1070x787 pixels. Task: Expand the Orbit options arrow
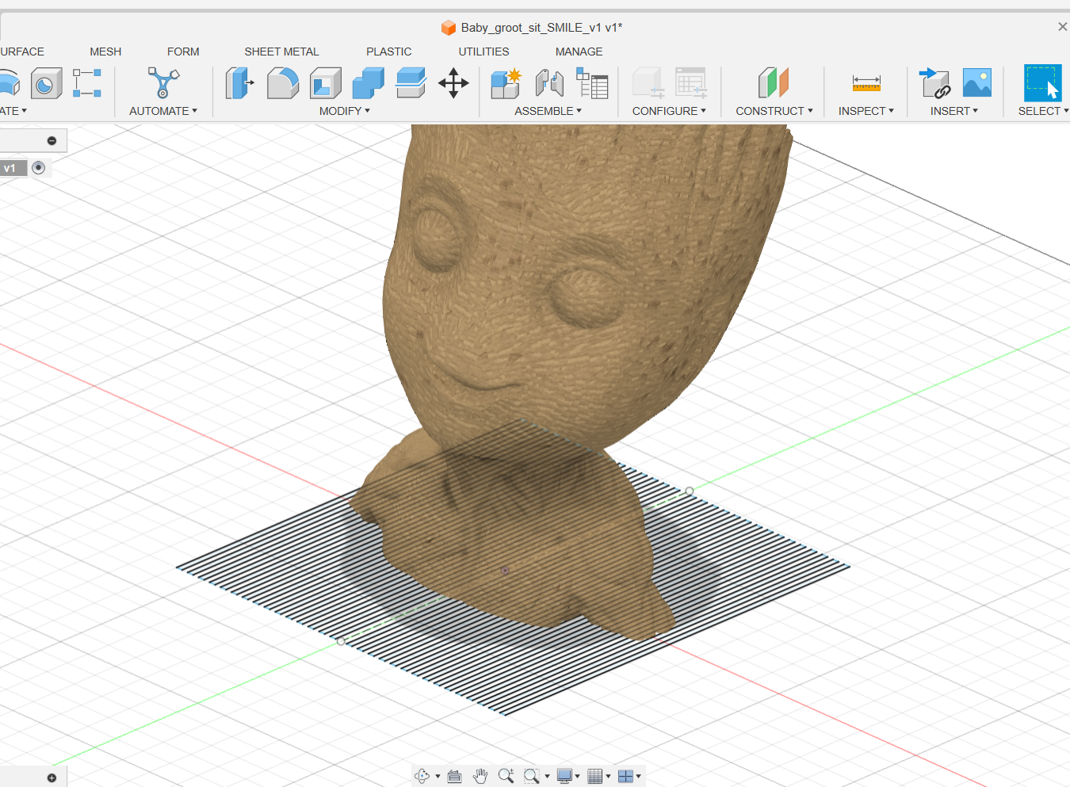(x=438, y=777)
